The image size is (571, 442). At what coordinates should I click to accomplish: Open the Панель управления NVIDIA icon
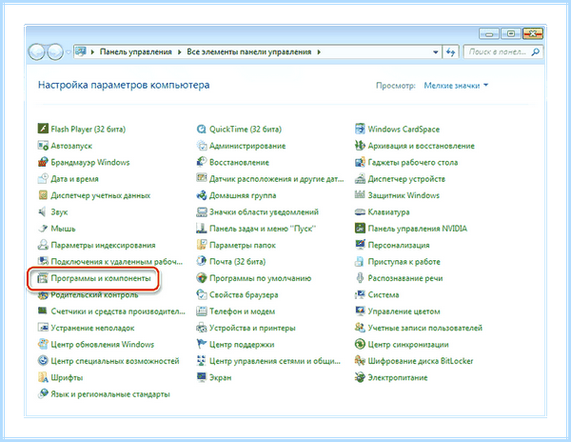tap(360, 228)
